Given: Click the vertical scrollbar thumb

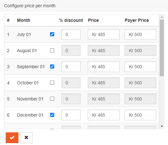Looking at the screenshot, I should [162, 48].
